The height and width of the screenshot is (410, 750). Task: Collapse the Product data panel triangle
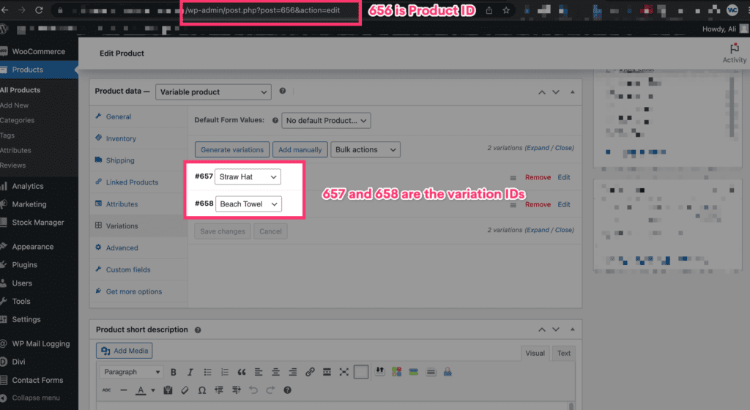572,92
